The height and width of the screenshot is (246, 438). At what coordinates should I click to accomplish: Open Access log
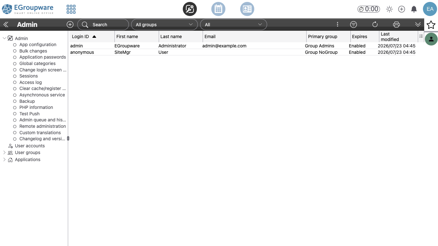[x=30, y=82]
